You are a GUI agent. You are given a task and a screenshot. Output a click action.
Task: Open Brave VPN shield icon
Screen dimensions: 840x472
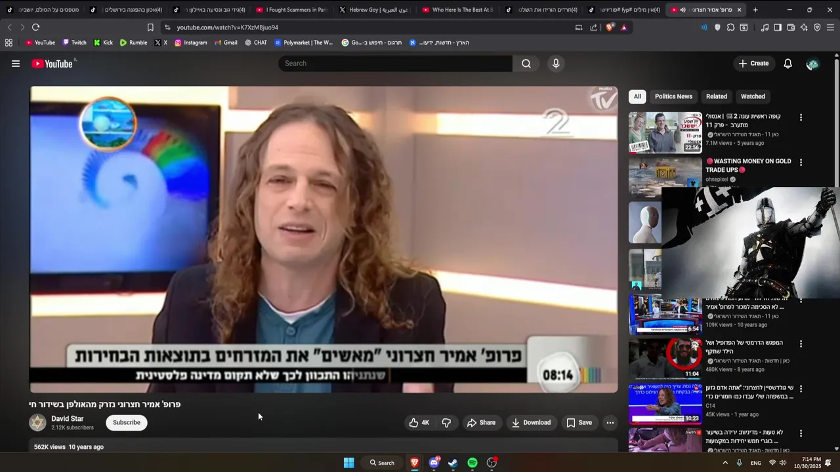(817, 28)
